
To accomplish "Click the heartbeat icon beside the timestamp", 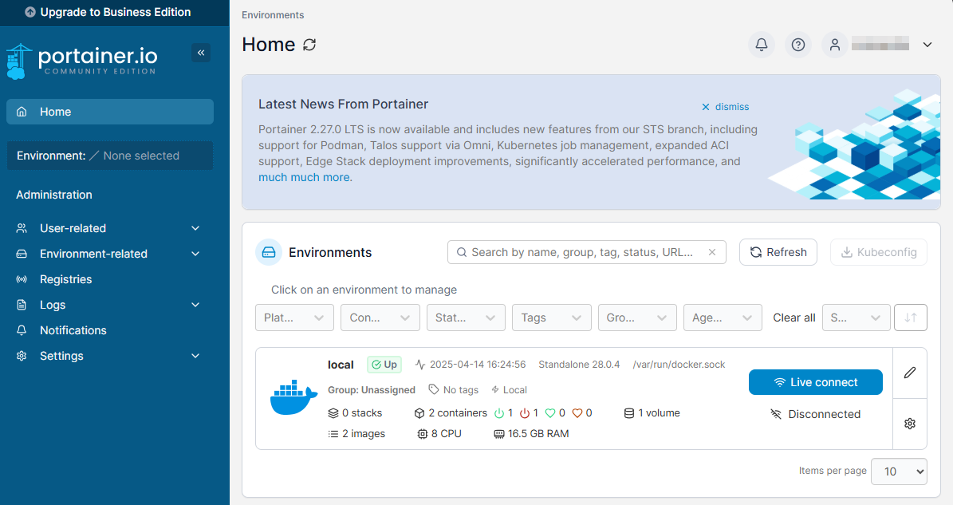I will tap(420, 365).
